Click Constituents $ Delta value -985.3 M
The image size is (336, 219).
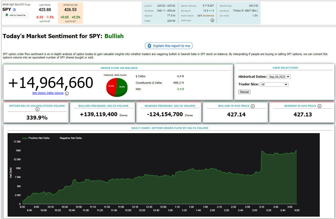click(178, 83)
